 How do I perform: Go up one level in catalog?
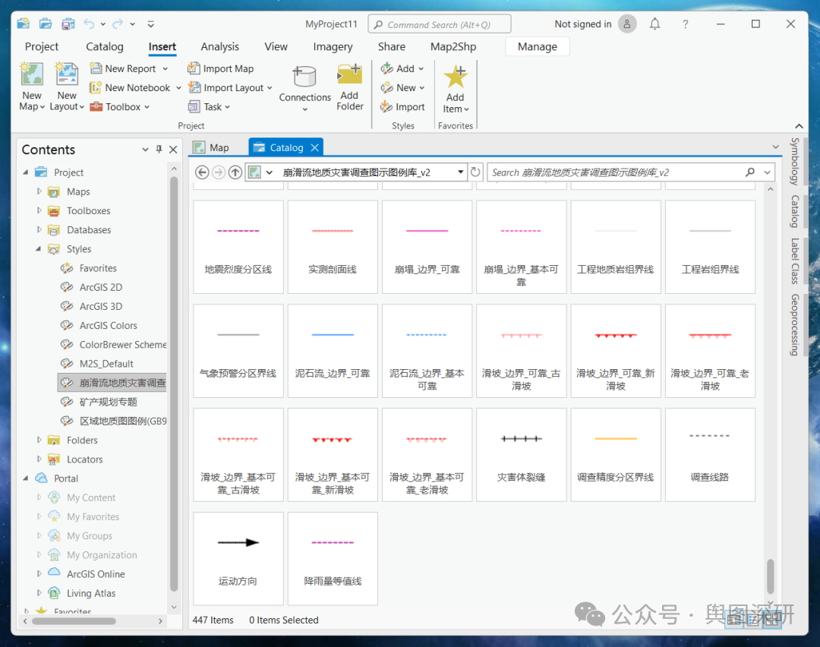pos(235,172)
